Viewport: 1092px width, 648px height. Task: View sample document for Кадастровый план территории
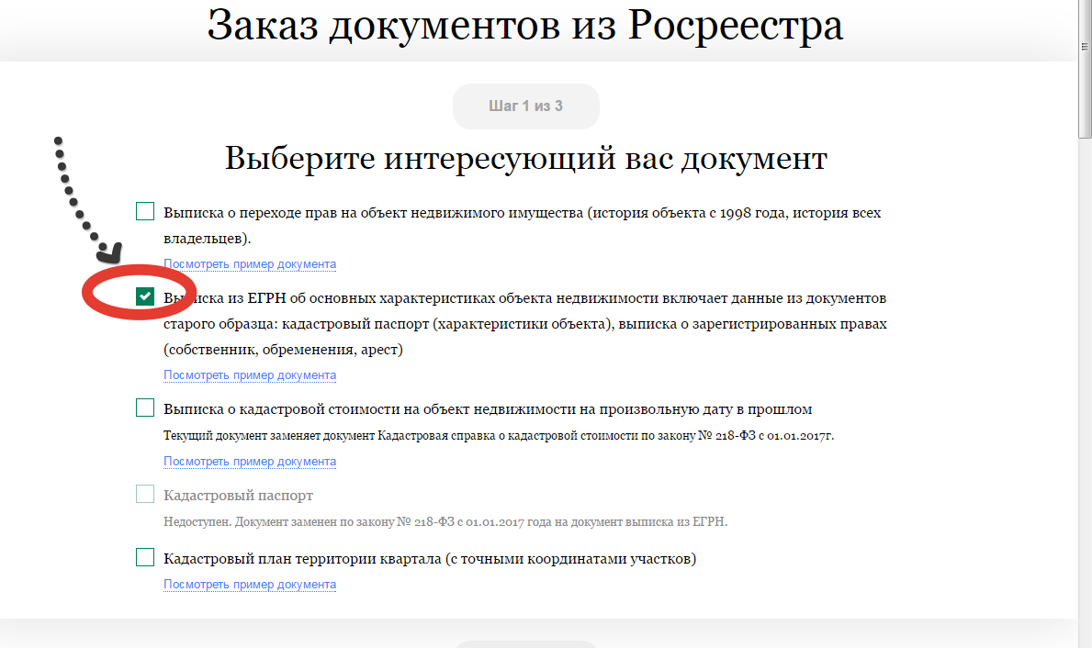click(x=249, y=585)
